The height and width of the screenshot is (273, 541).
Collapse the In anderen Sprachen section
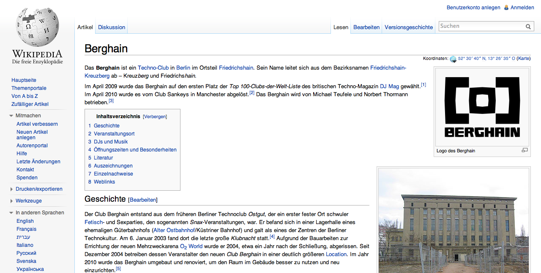[11, 213]
